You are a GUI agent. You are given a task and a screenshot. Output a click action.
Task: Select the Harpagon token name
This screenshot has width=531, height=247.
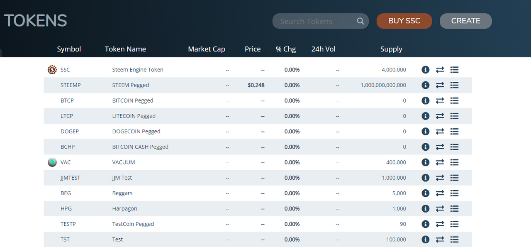[x=124, y=208]
